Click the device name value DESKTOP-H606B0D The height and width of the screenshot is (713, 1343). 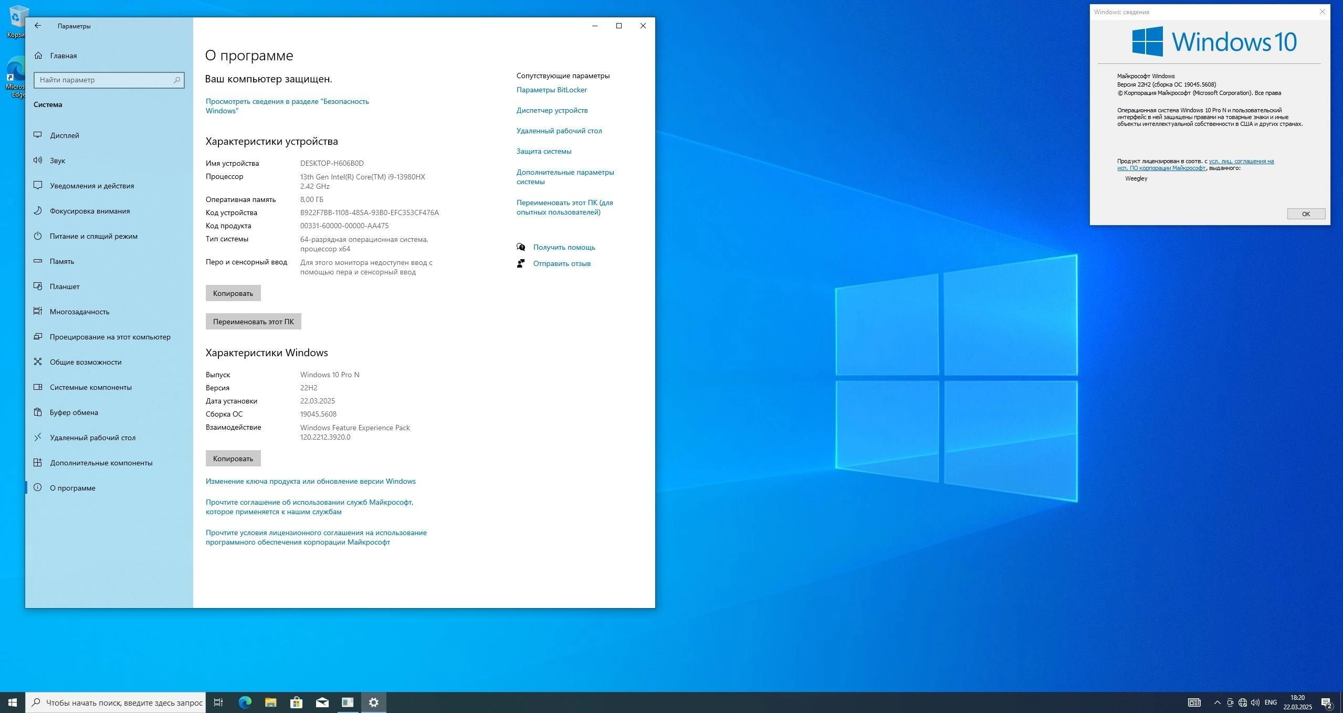click(x=332, y=163)
